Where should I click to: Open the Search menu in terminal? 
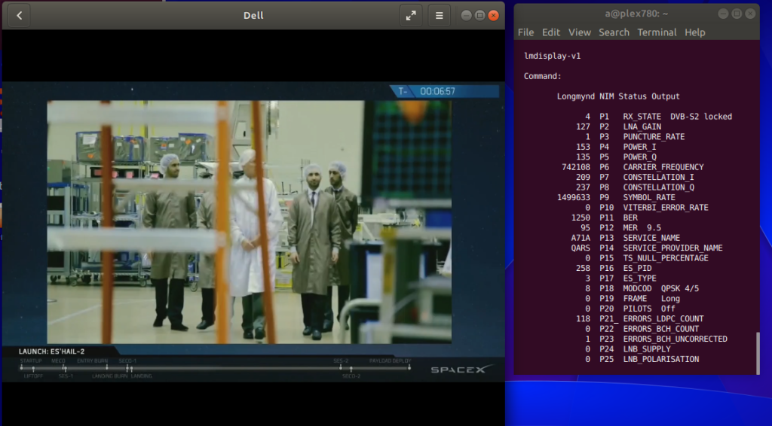(614, 32)
